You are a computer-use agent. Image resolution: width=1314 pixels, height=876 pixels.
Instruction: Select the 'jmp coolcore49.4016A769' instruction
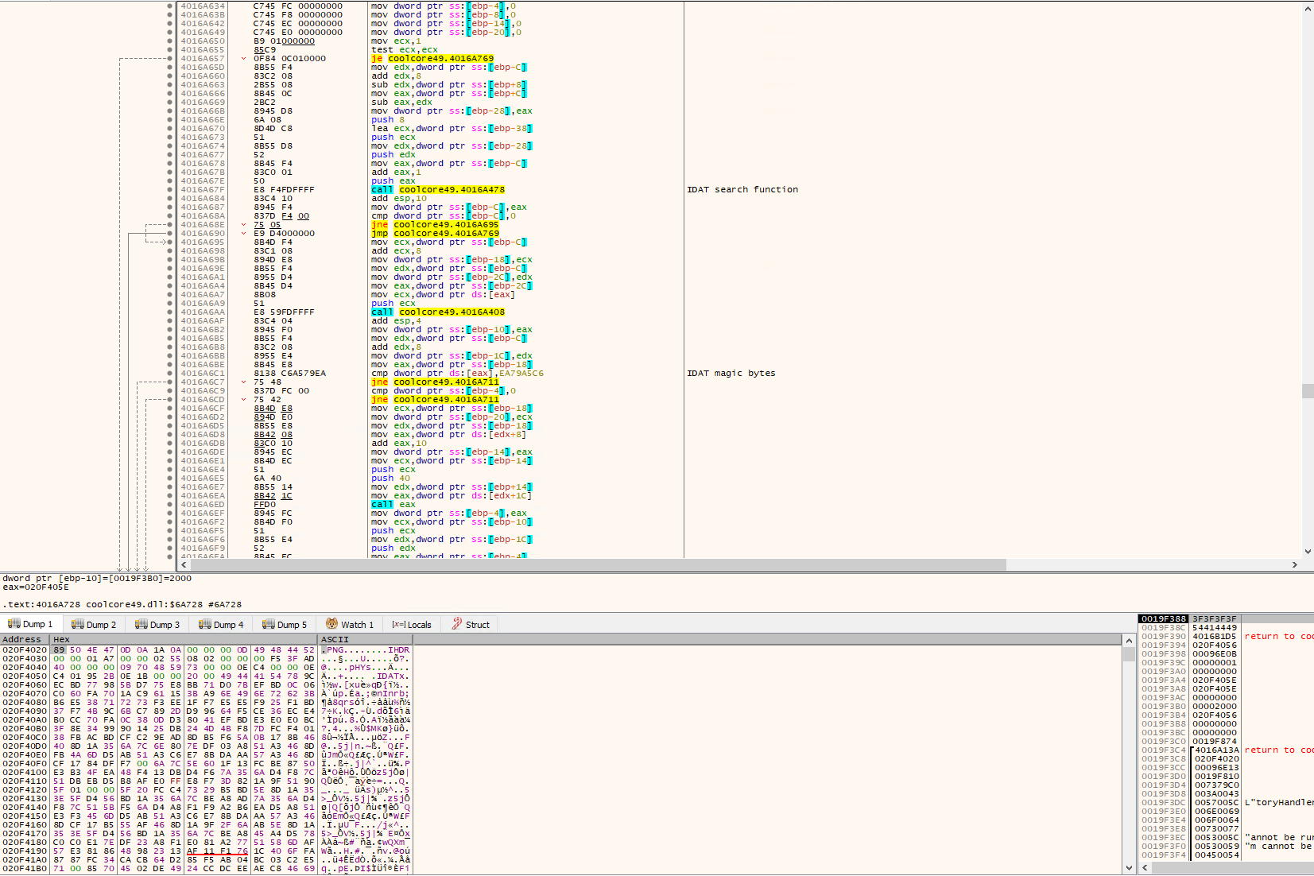[435, 233]
